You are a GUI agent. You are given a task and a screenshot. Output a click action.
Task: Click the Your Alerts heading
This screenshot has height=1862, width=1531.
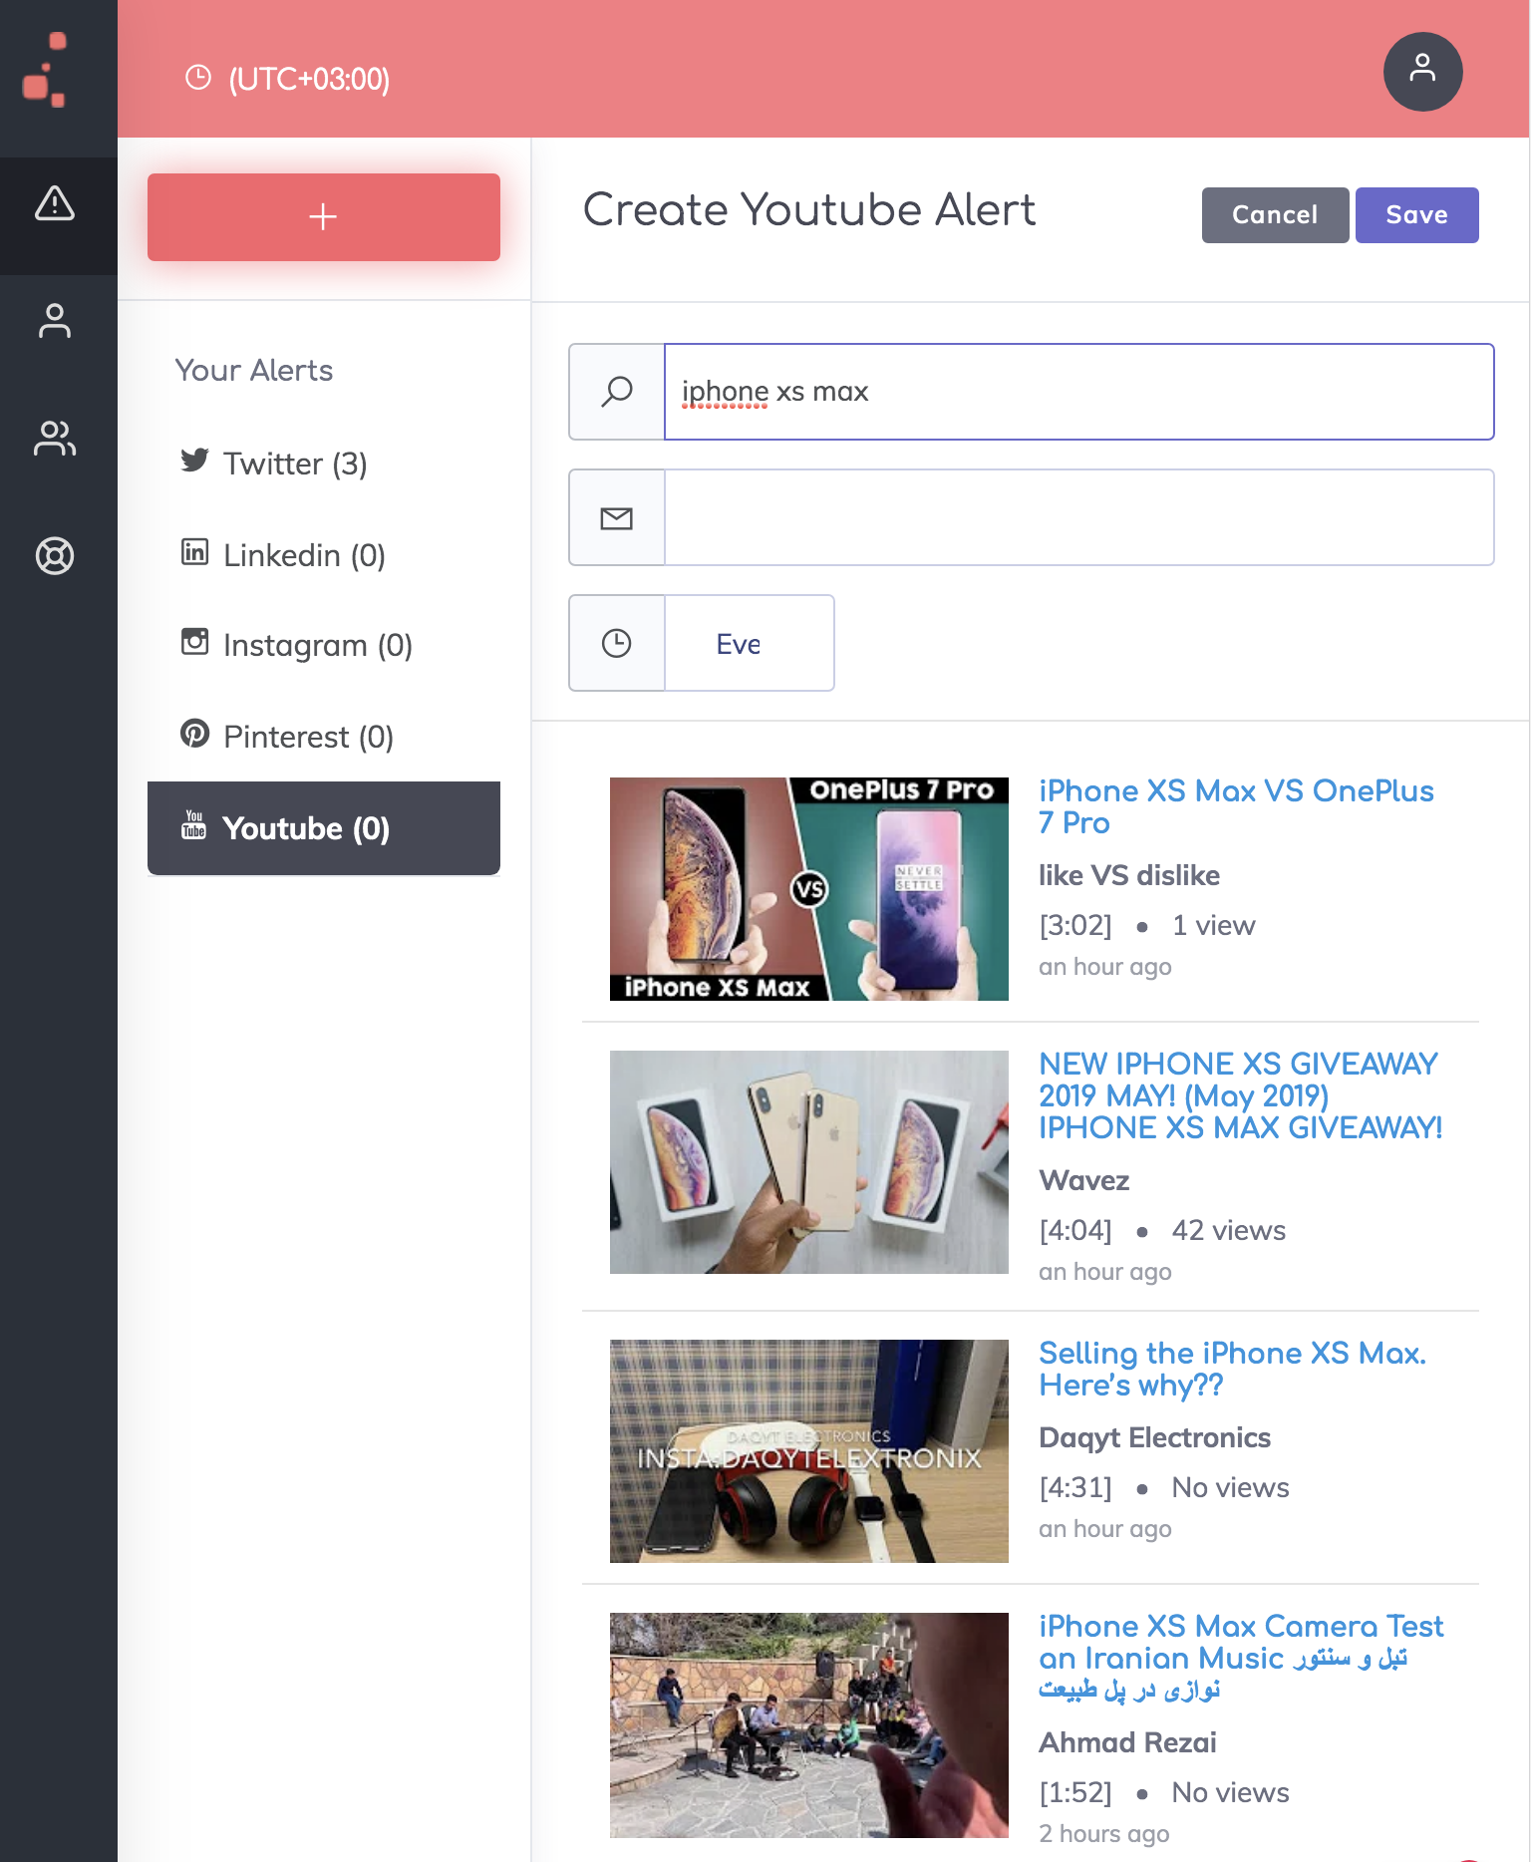[x=254, y=370]
